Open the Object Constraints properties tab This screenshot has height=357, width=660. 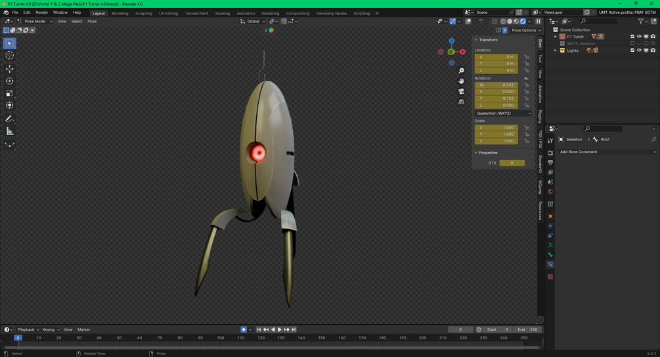550,236
